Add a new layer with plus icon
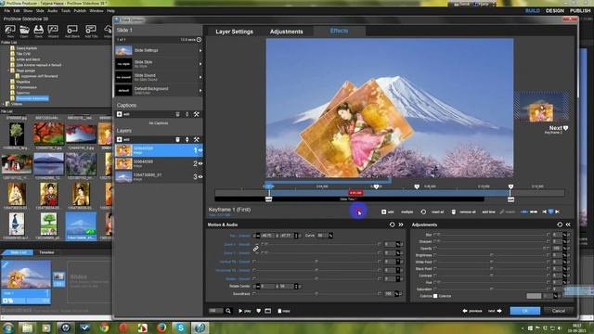594x334 pixels. coord(120,139)
